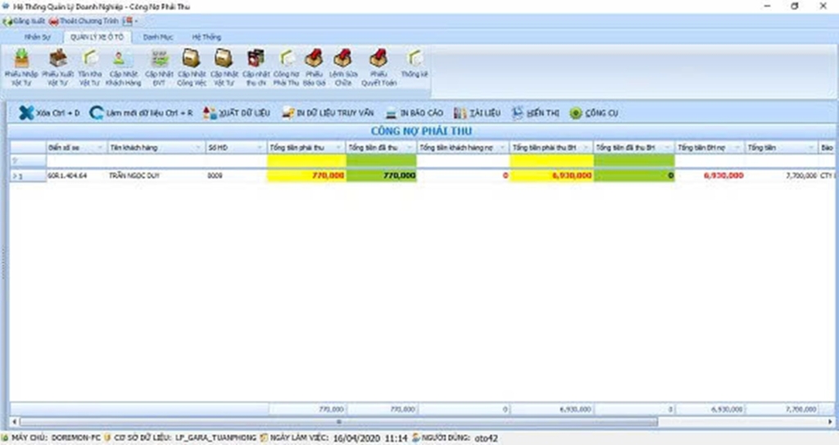Open filter dropdown on Tên khách hàng column

[x=198, y=147]
